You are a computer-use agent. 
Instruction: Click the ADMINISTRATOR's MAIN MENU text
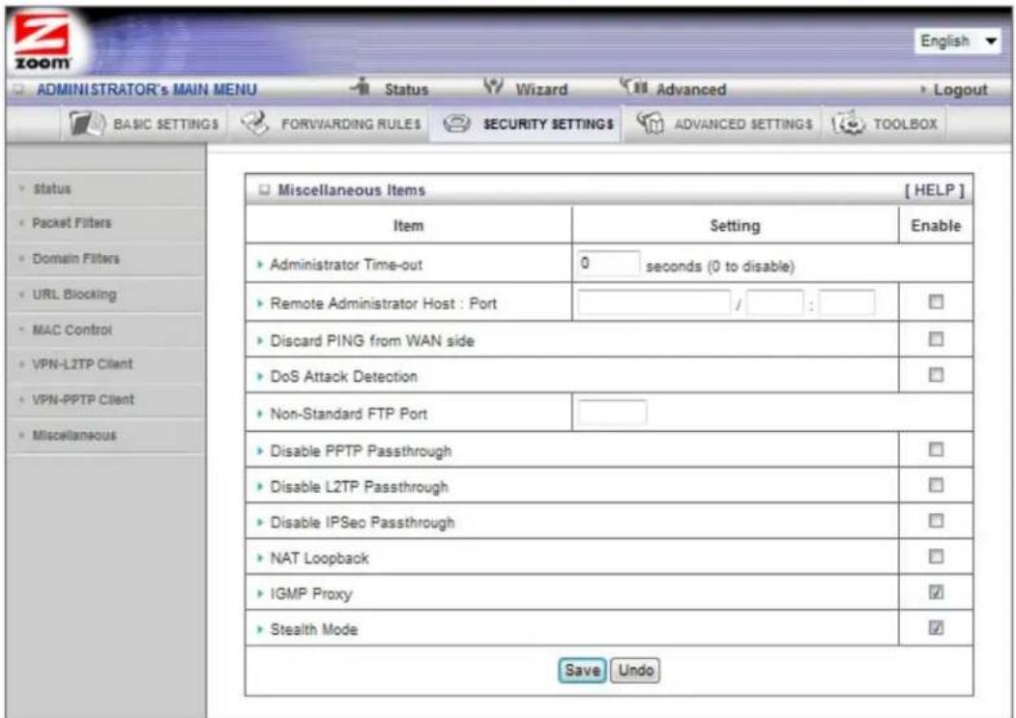point(146,90)
